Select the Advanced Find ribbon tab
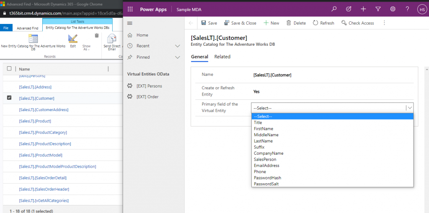 point(27,28)
